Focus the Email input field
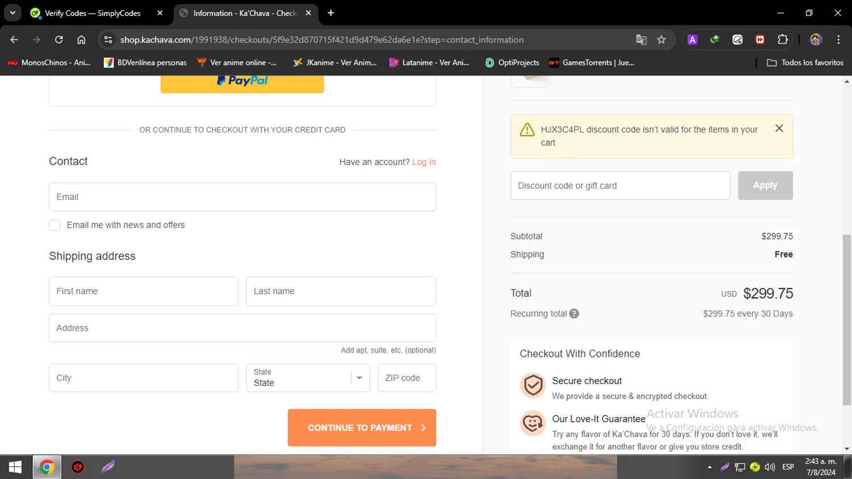This screenshot has height=479, width=852. point(243,197)
